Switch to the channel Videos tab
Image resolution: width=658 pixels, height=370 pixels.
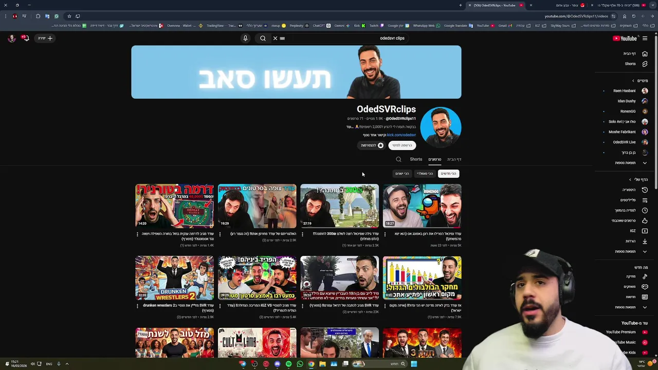[x=434, y=159]
